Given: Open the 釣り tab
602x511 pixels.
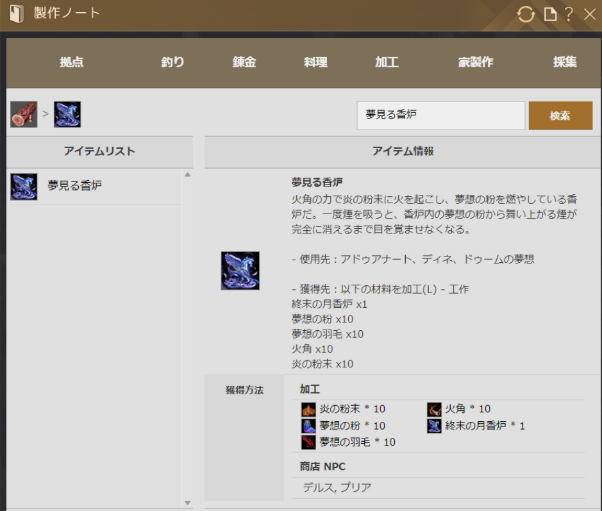Looking at the screenshot, I should pos(172,62).
